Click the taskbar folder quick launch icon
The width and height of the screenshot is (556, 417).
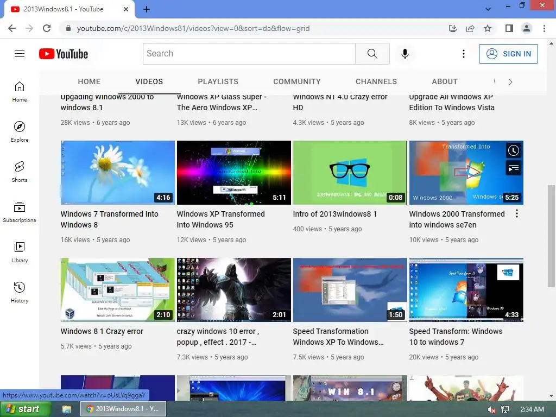tap(67, 409)
